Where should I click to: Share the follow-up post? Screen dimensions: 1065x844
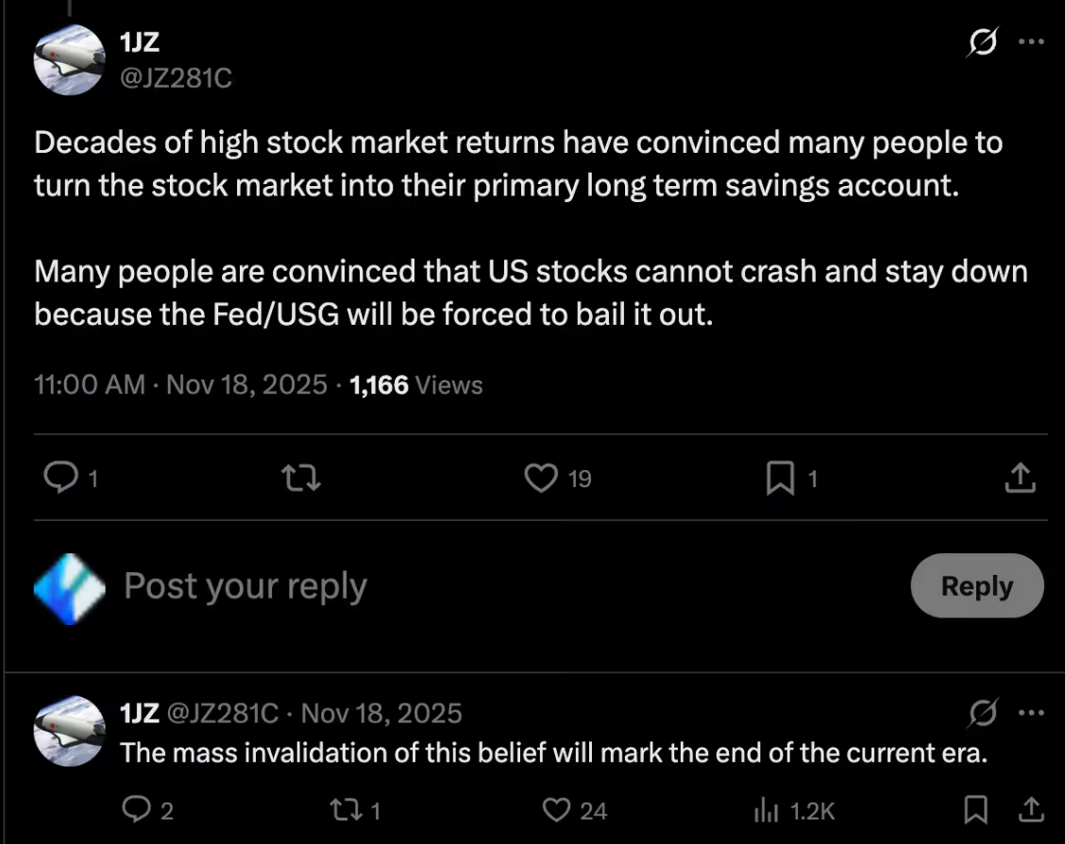1031,810
